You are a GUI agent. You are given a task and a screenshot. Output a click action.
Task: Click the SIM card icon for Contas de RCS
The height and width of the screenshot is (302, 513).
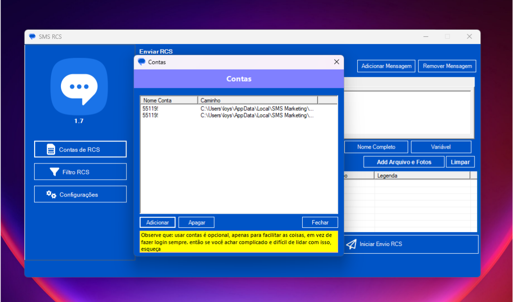pyautogui.click(x=51, y=150)
